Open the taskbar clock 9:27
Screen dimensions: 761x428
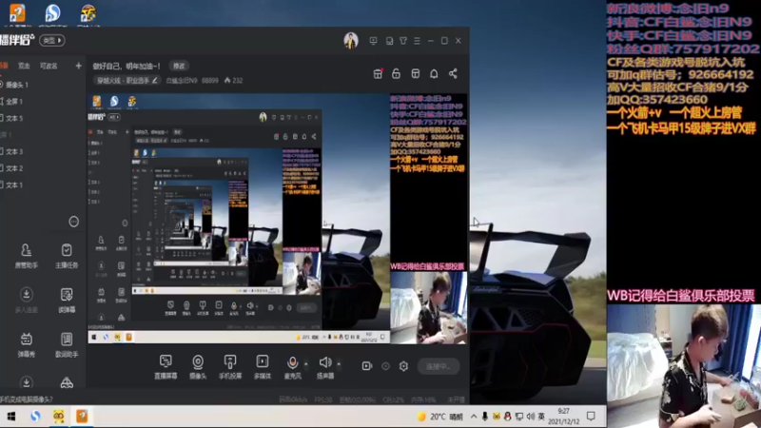(563, 417)
